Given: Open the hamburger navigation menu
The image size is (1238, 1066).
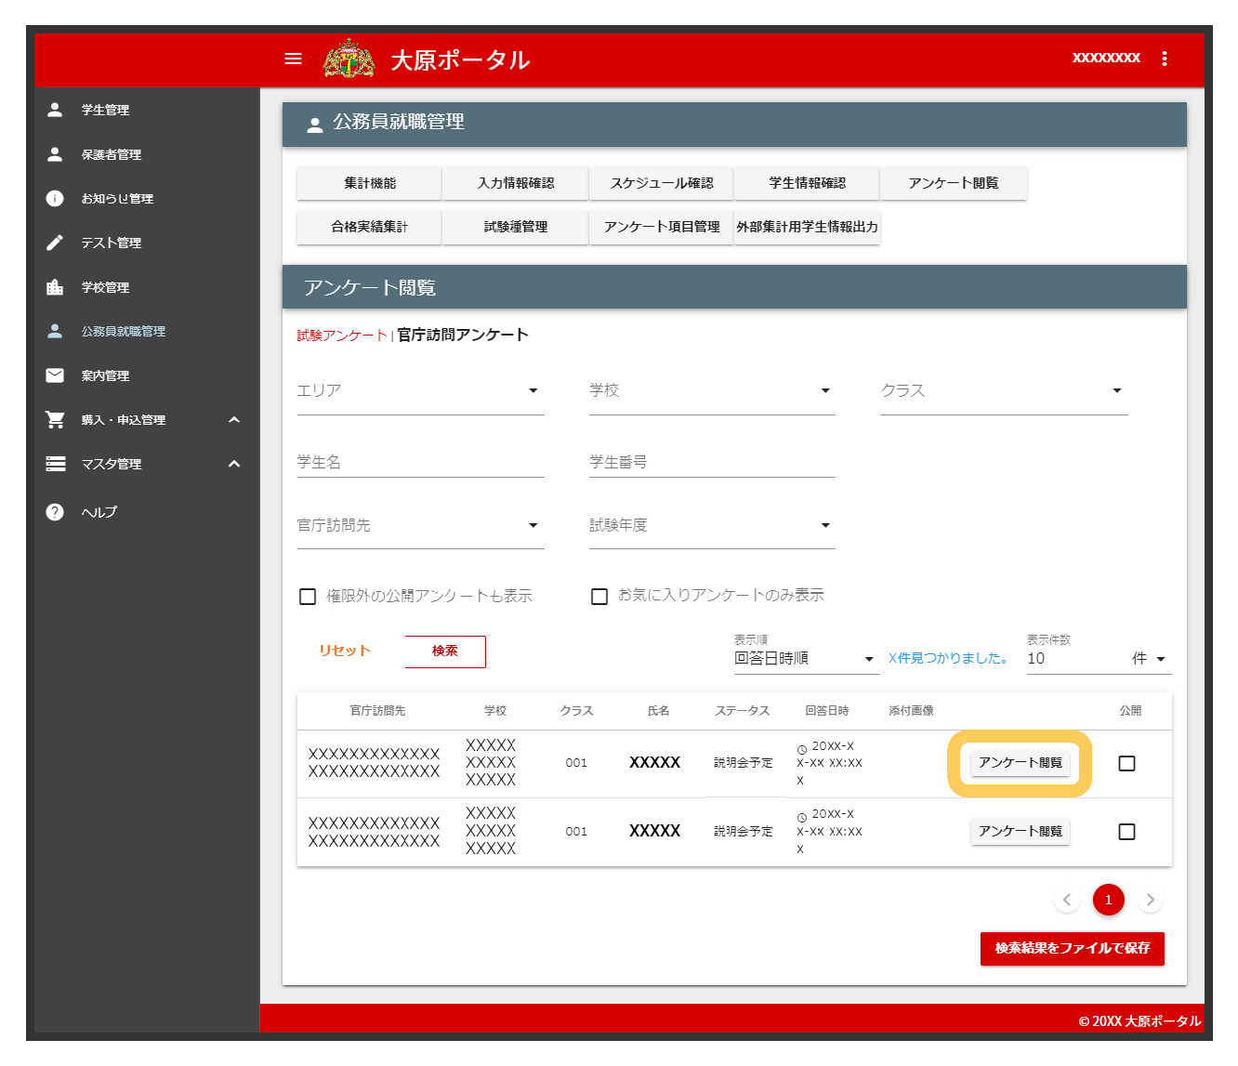Looking at the screenshot, I should (293, 59).
